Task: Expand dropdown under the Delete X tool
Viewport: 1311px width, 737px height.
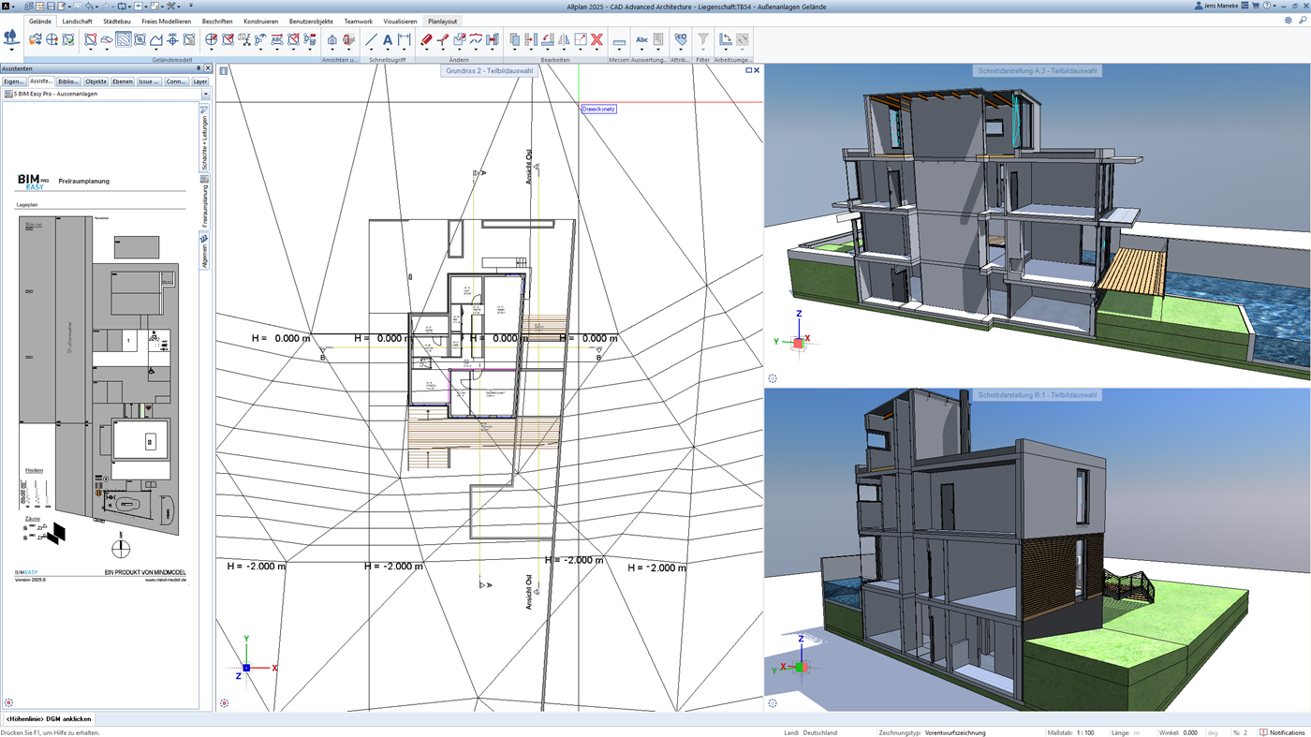Action: tap(597, 51)
